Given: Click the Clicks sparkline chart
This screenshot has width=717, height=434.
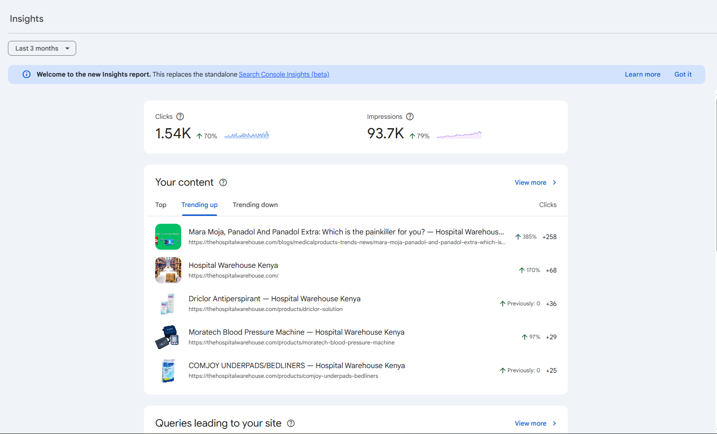Looking at the screenshot, I should (247, 135).
